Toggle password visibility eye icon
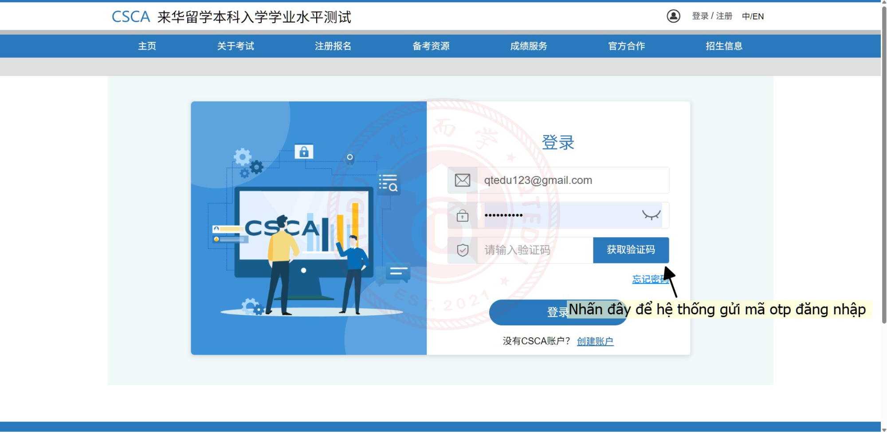 point(651,215)
